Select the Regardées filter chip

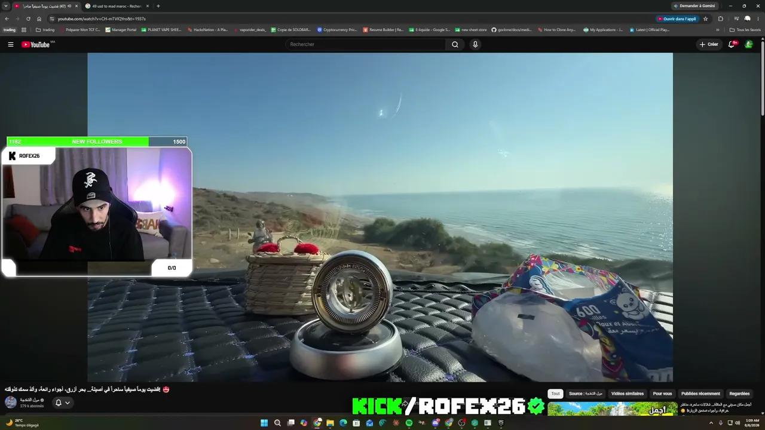click(739, 394)
